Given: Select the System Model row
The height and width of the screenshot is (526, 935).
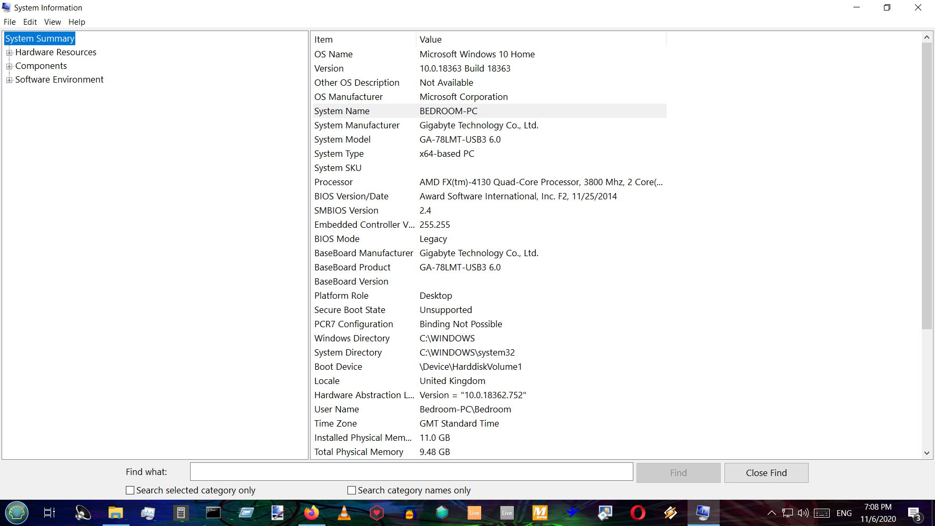Looking at the screenshot, I should click(489, 139).
